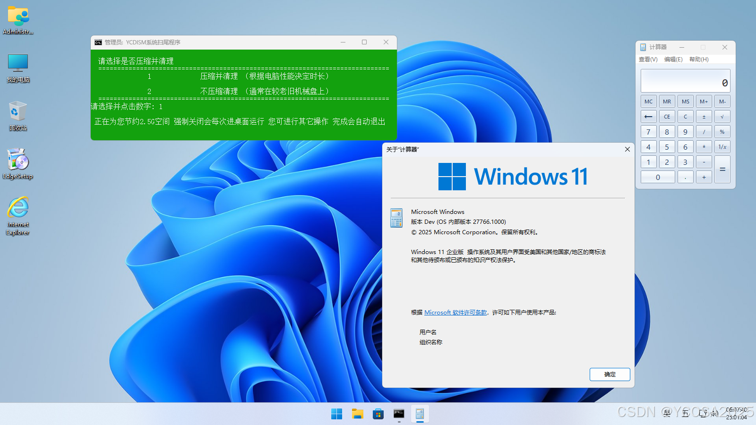The height and width of the screenshot is (425, 756).
Task: Click the command prompt title bar icon
Action: 98,42
